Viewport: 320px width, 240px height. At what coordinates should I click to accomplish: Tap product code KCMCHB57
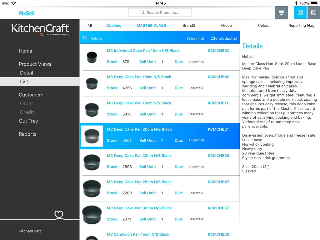(218, 208)
